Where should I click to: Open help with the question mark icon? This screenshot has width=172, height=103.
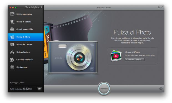click(161, 89)
